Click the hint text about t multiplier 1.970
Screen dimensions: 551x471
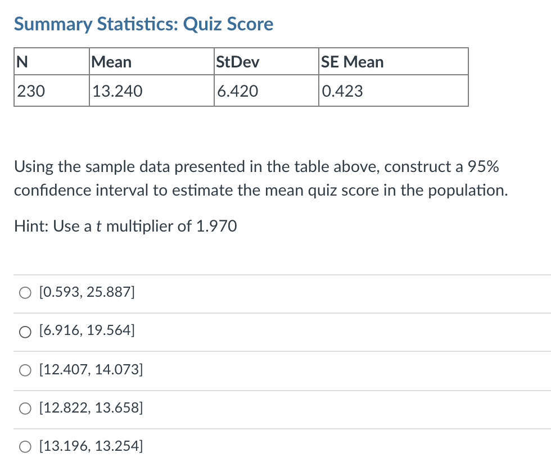tap(126, 226)
